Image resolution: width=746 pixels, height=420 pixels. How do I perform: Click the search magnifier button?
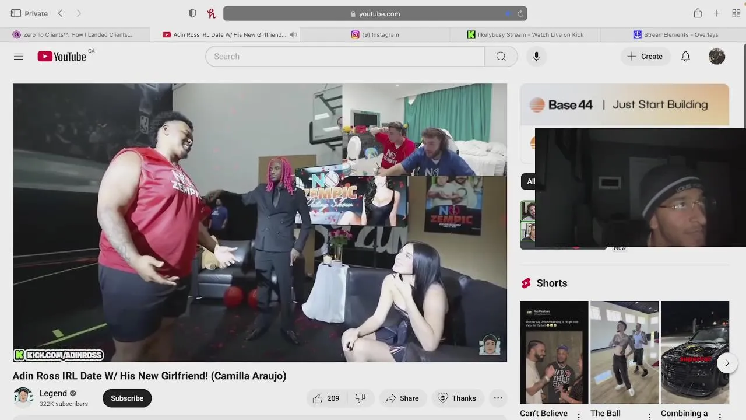(501, 56)
